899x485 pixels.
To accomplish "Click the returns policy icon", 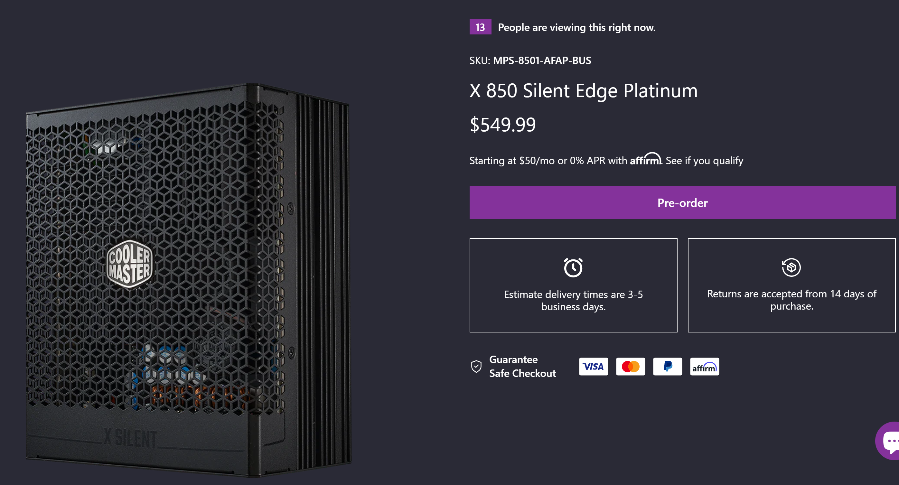I will pos(791,267).
